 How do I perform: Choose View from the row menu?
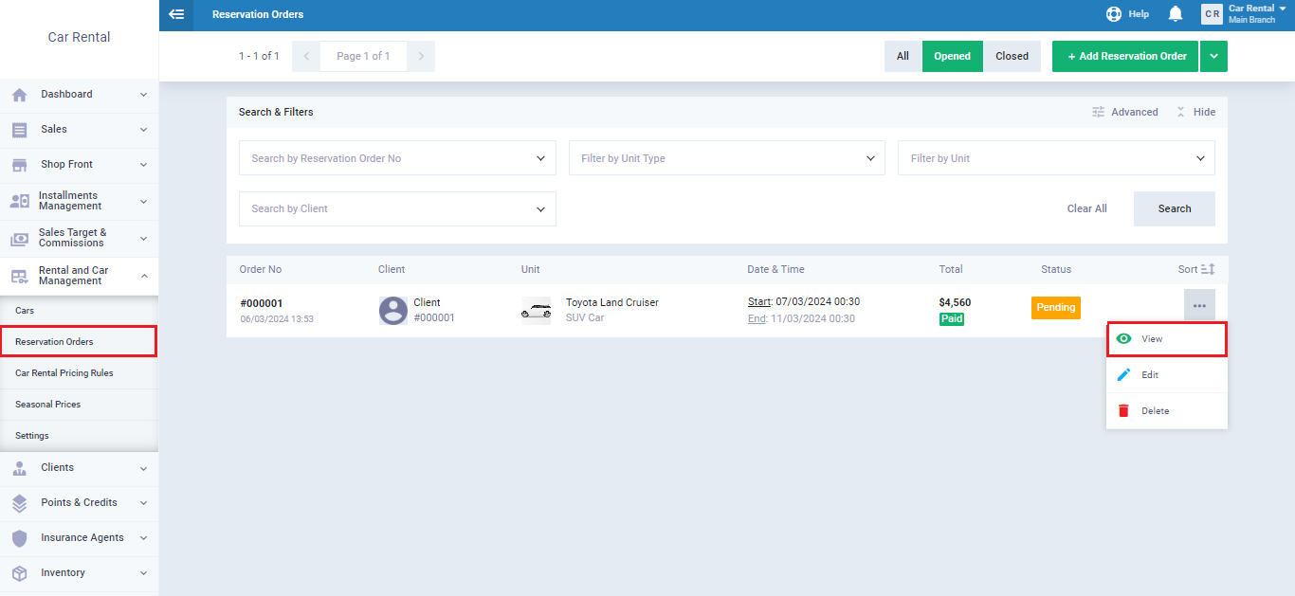[x=1167, y=338]
